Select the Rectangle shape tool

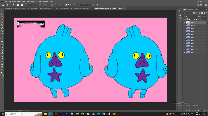pos(2,61)
